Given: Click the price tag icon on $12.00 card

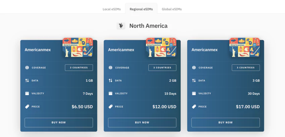Looking at the screenshot, I should (111, 107).
